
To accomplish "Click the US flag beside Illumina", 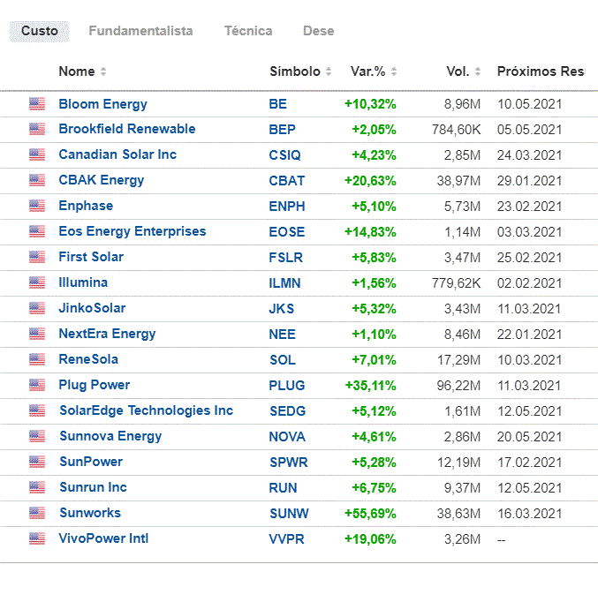I will (37, 282).
